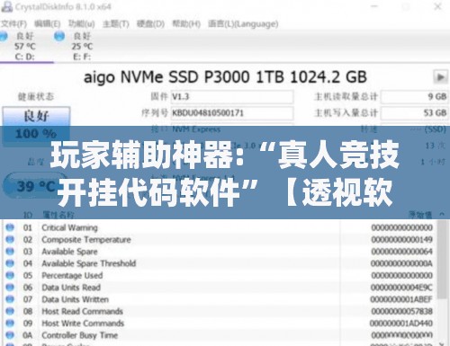Select the Available Spare Threshold attribute
Image resolution: width=450 pixels, height=346 pixels.
(x=89, y=263)
